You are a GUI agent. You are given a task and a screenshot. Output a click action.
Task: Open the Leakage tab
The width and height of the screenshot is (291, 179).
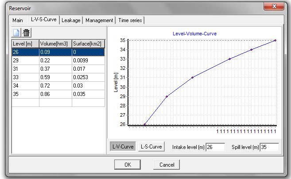click(71, 20)
